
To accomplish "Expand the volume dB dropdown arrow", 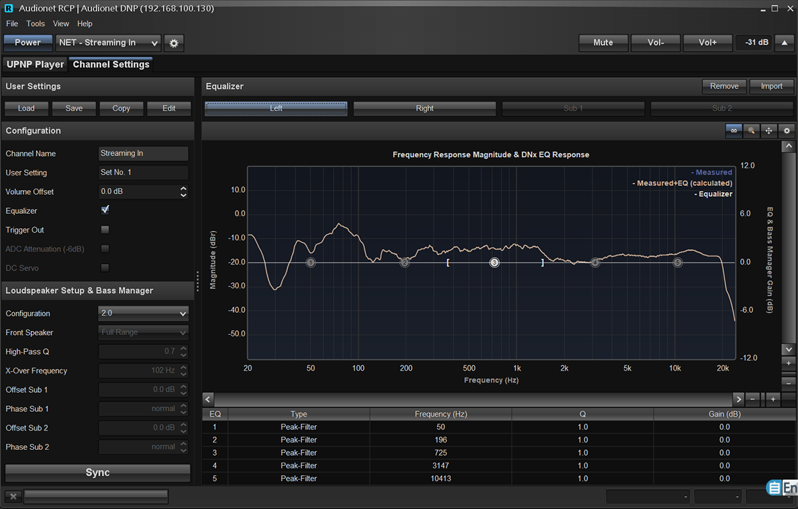I will (x=783, y=43).
